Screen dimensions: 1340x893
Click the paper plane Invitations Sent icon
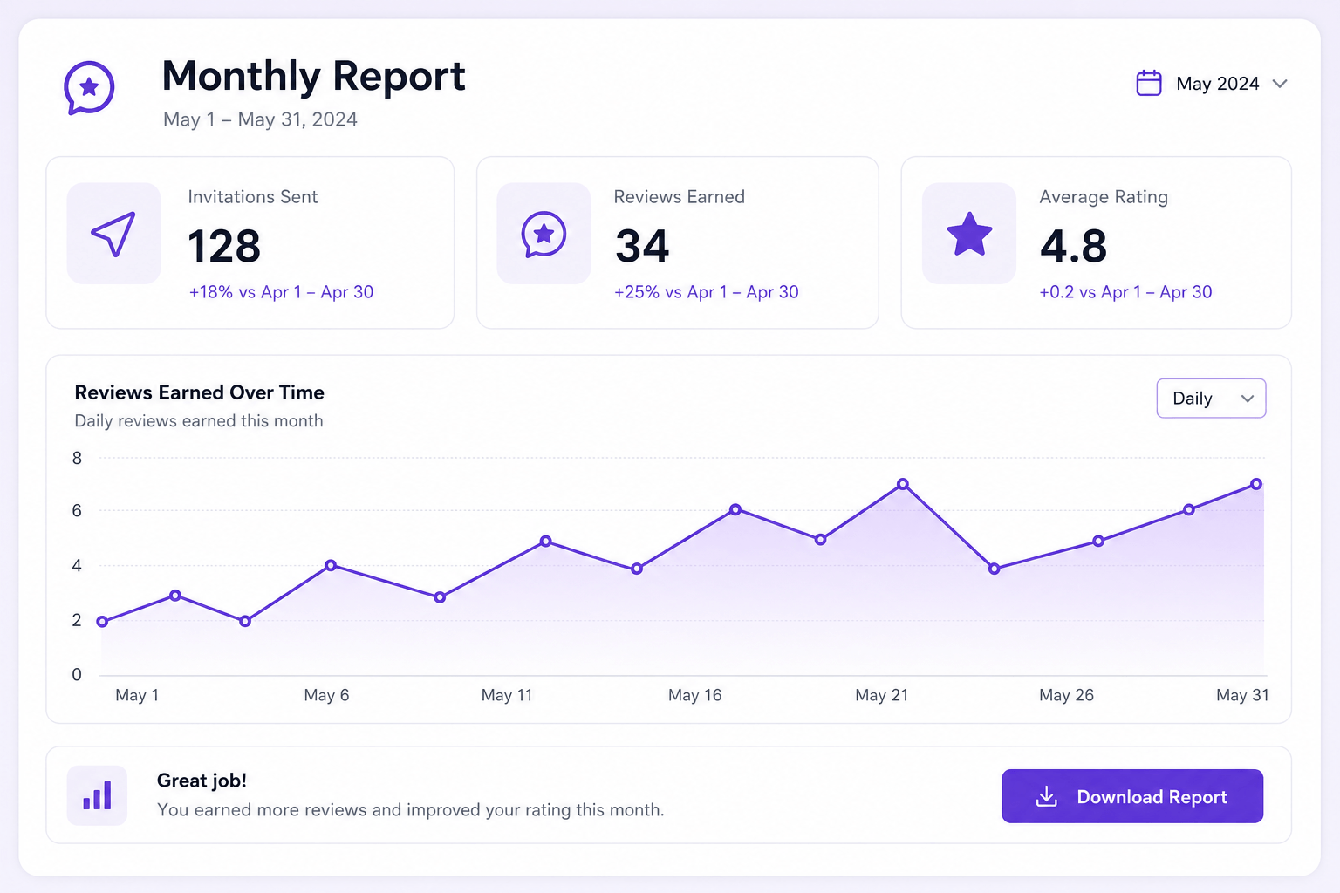tap(113, 234)
